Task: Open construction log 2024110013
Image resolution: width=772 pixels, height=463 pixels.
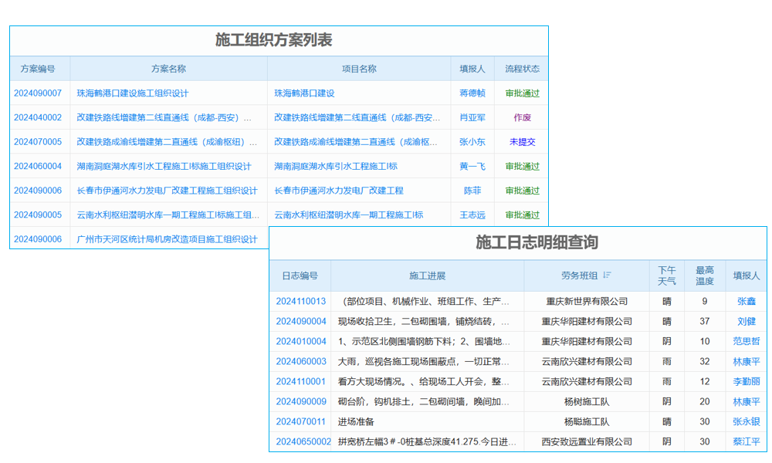Action: 300,302
